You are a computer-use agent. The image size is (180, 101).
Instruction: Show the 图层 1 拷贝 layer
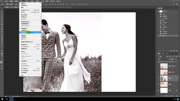click(x=158, y=72)
